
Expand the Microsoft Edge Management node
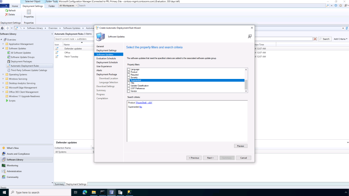[3, 88]
